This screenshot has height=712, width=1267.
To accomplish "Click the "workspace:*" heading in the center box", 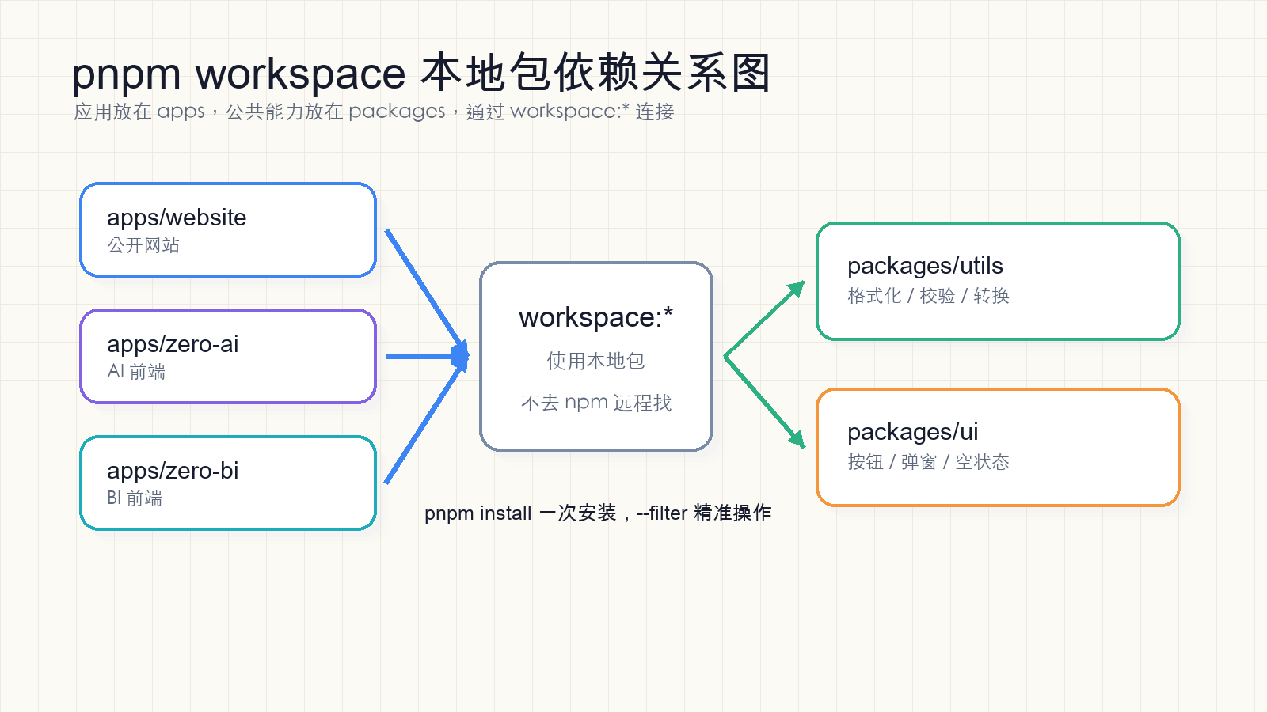I will (x=596, y=317).
